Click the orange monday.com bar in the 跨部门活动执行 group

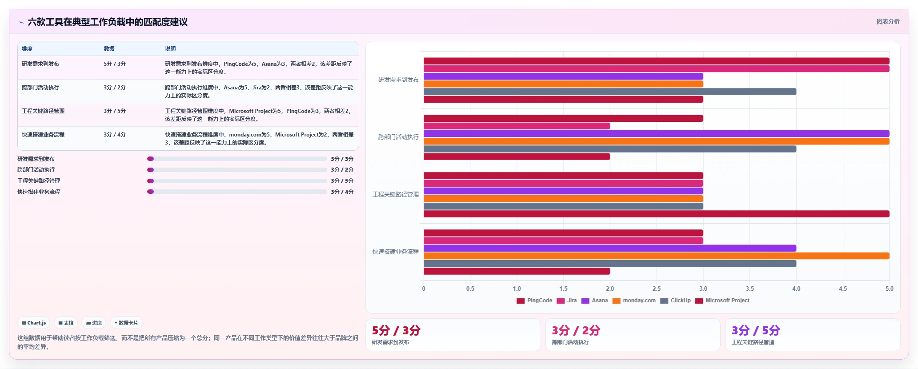point(657,141)
